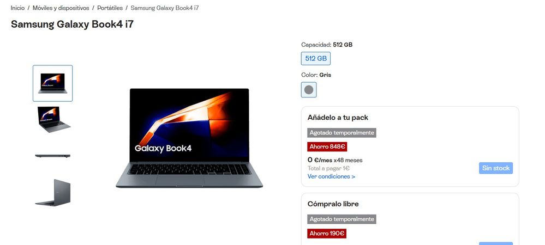
Task: Click the Ahorro 190€ savings badge
Action: (x=327, y=234)
